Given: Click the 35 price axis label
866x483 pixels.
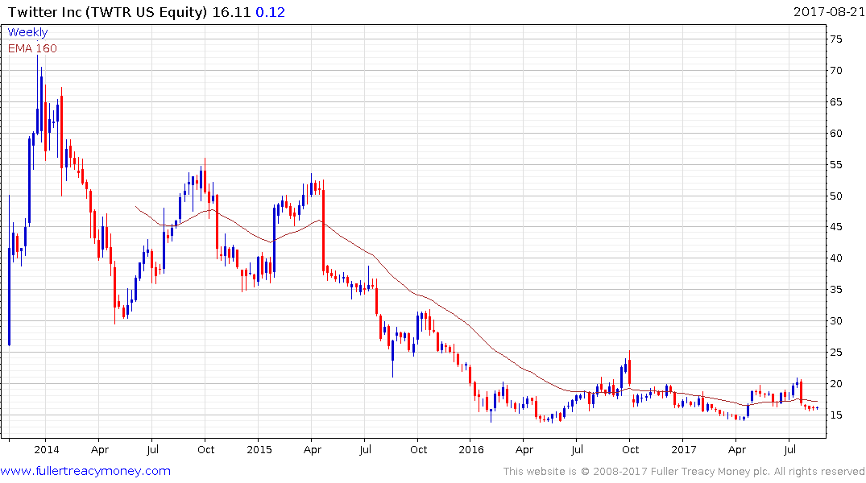Looking at the screenshot, I should pos(835,290).
